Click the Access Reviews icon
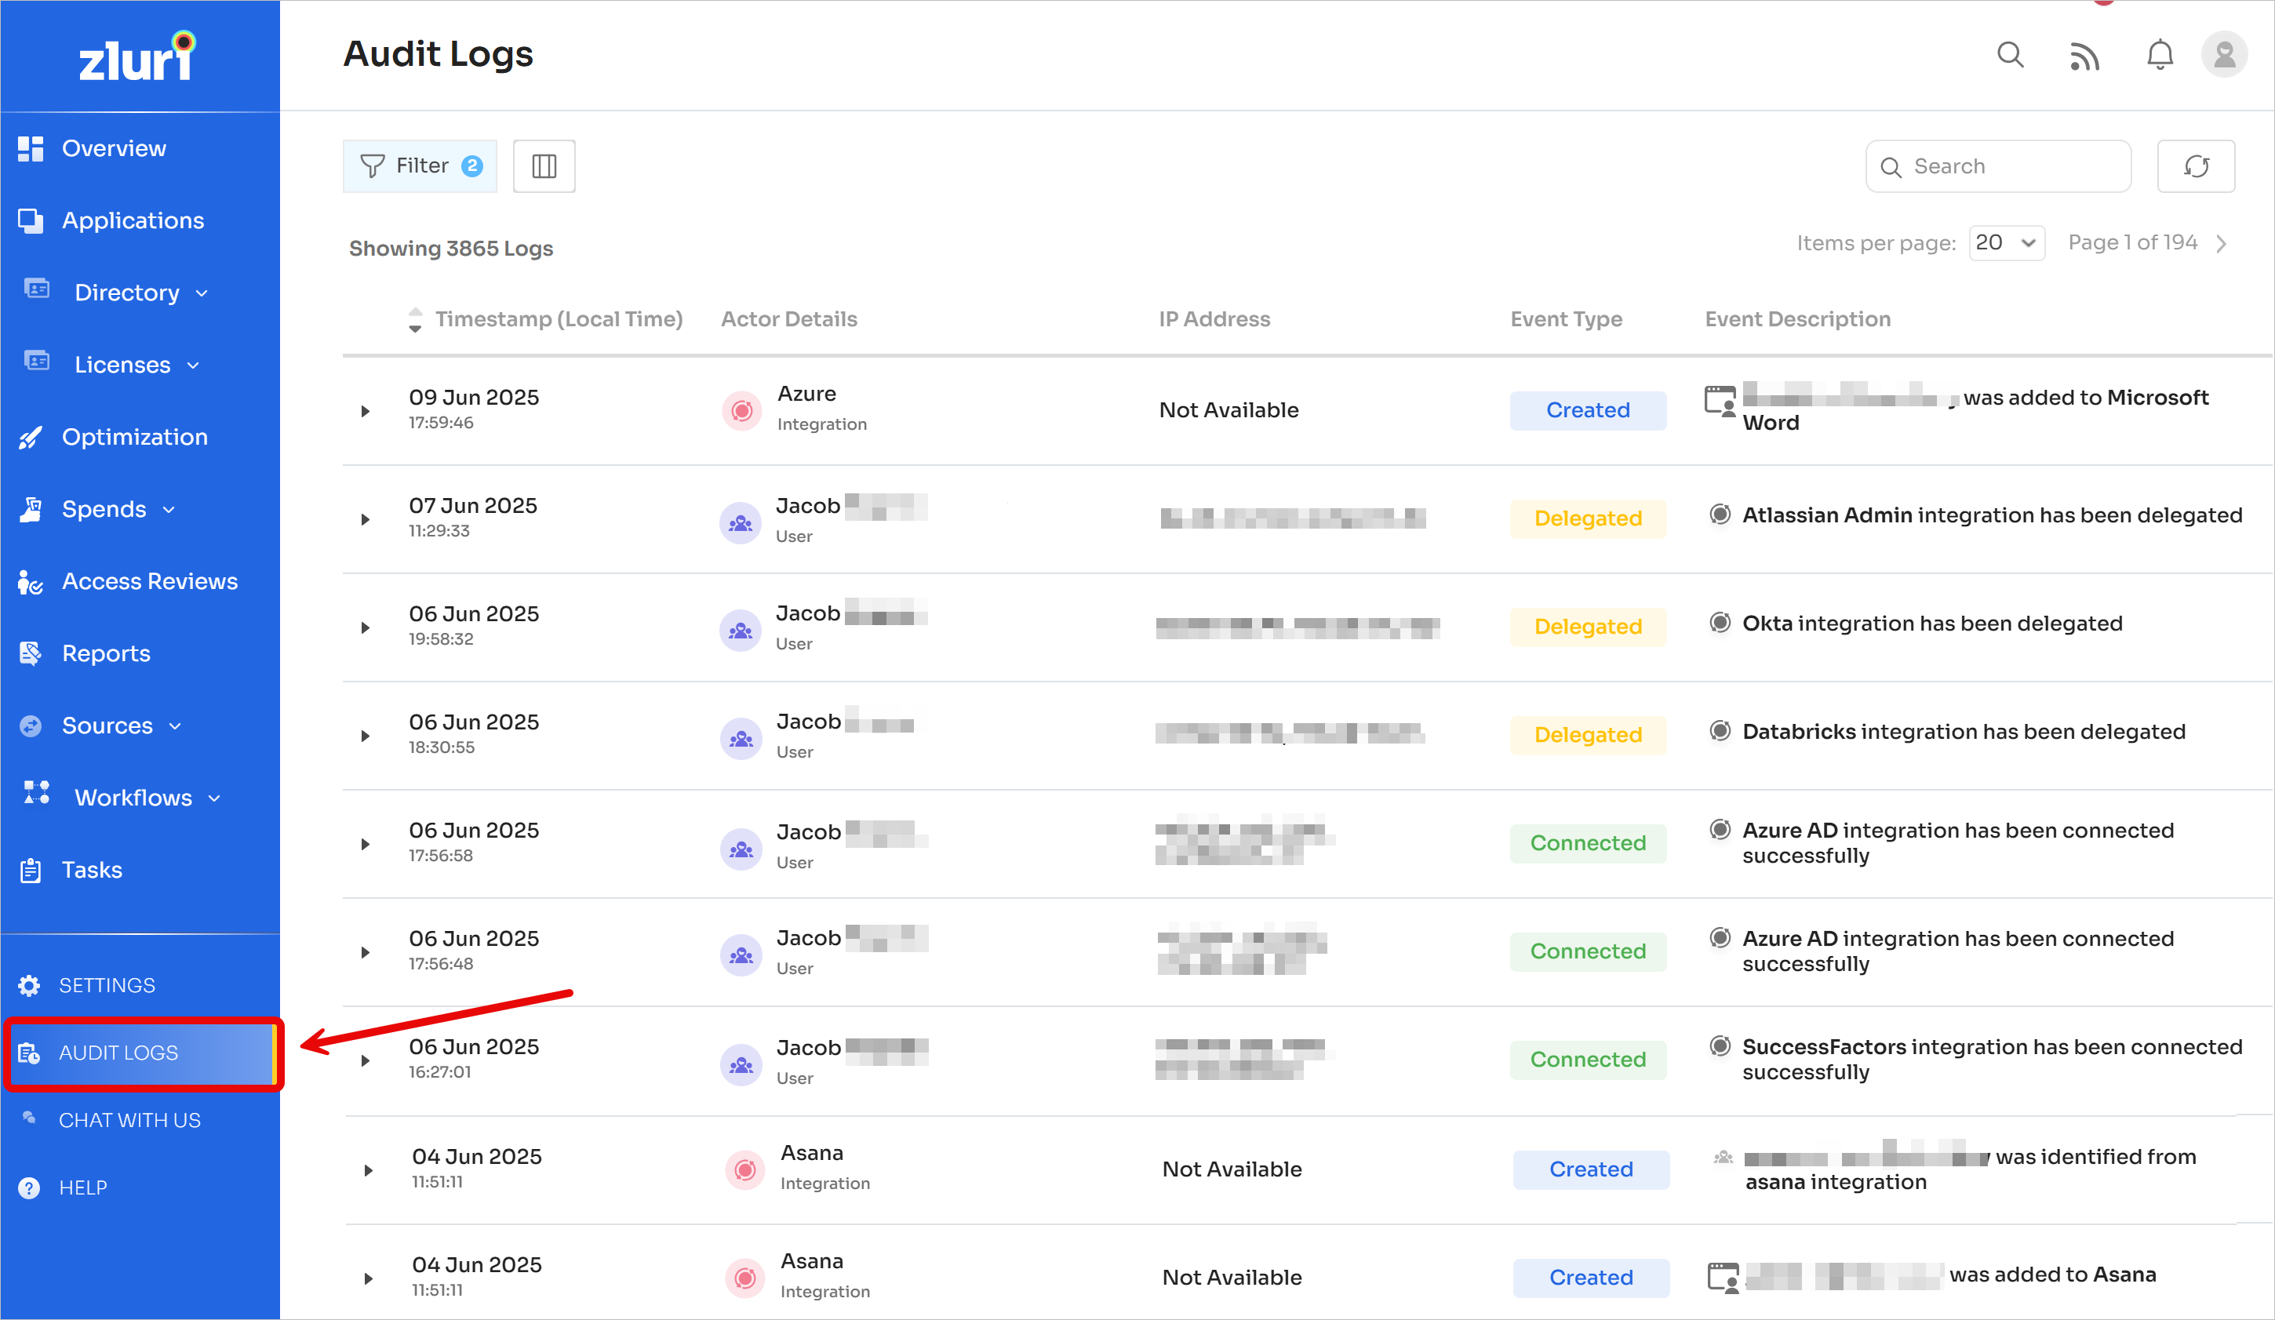Screen dimensions: 2275x1320 31,581
